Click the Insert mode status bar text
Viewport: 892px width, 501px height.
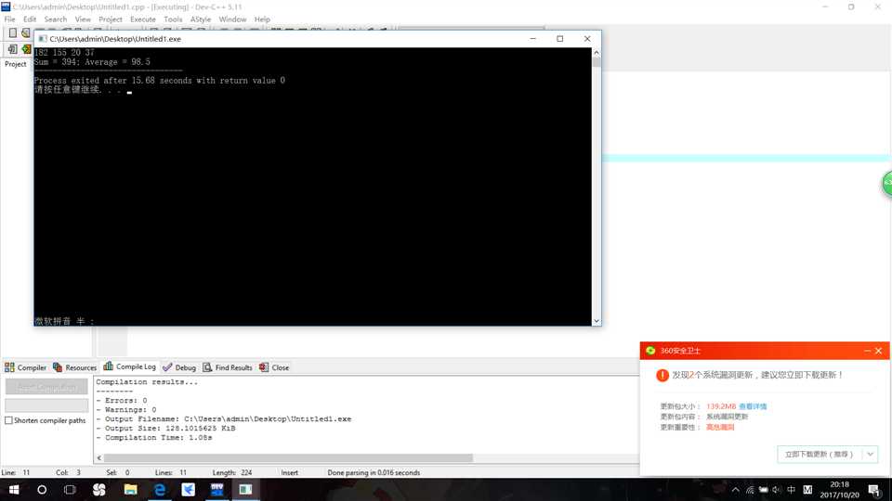[289, 472]
